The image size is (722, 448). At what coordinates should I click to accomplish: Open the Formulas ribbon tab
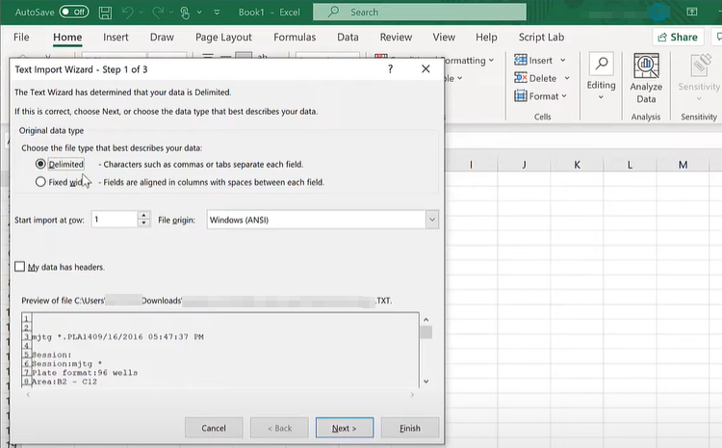[x=295, y=37]
